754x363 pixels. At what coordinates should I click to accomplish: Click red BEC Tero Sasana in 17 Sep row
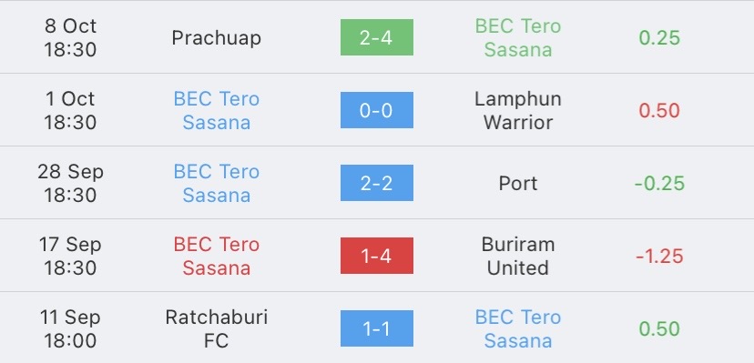click(x=217, y=256)
